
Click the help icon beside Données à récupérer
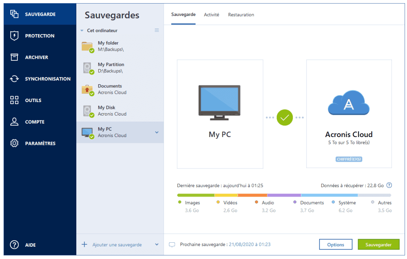(389, 185)
